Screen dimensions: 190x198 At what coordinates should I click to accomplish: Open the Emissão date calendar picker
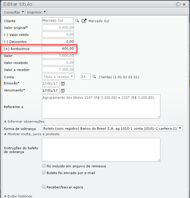(63, 84)
